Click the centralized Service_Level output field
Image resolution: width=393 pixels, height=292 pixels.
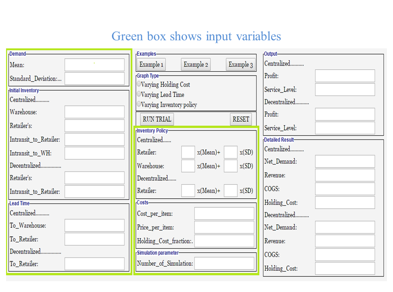[x=345, y=90]
